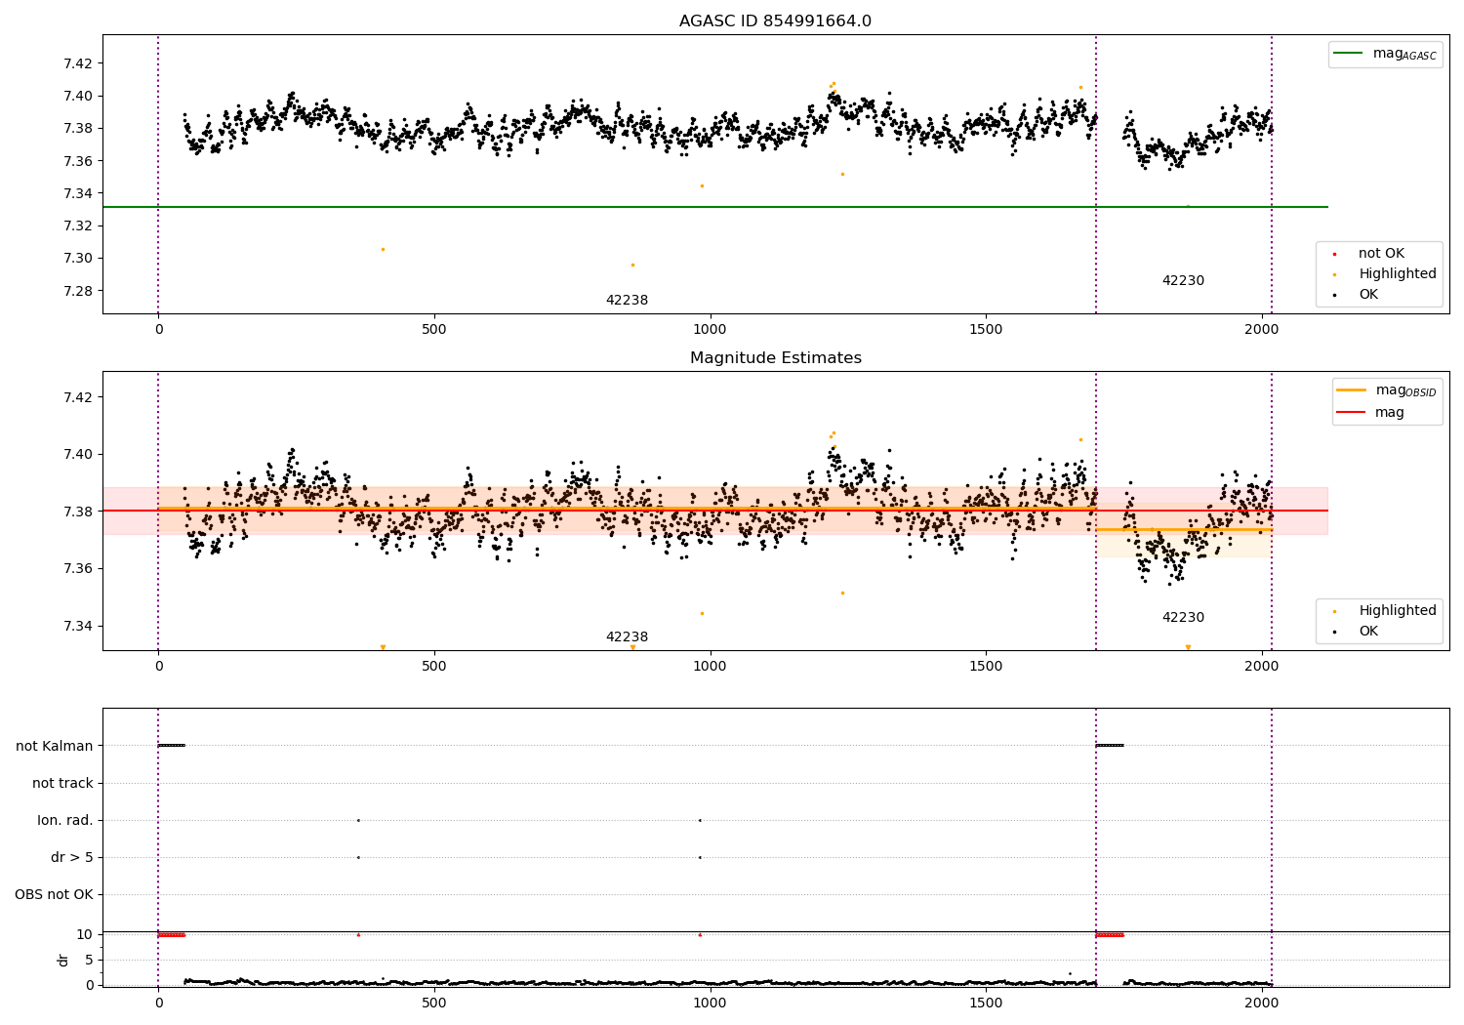Click obsid label 42238 in the top plot
Screen dimensions: 1464x1025
[x=627, y=301]
